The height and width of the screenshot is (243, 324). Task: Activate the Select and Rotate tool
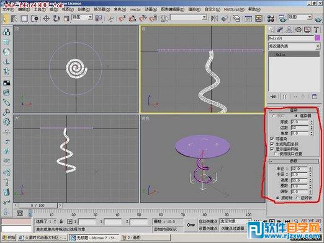tap(56, 19)
